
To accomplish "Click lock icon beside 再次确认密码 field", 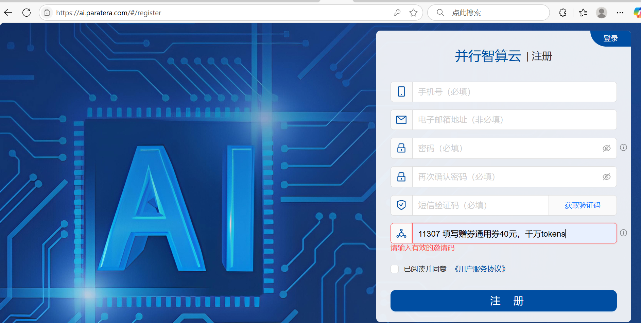I will 401,176.
